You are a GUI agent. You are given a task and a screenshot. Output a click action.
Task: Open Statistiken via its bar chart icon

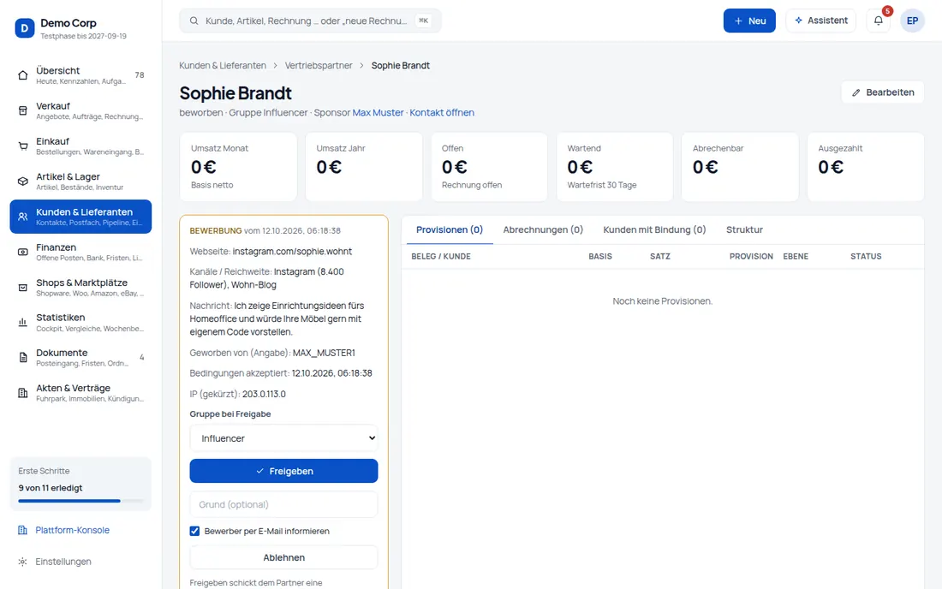pyautogui.click(x=23, y=323)
